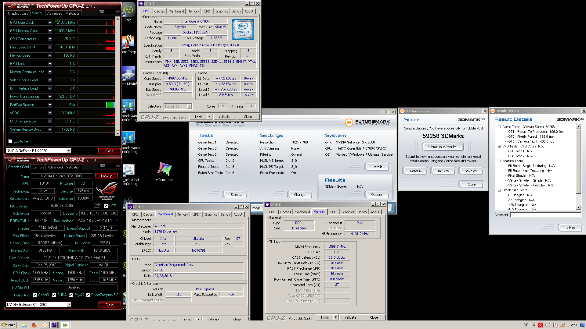Click the ROG logo in GPU-Z Graphics Card window
Screen dimensions: 586x329
[x=107, y=190]
